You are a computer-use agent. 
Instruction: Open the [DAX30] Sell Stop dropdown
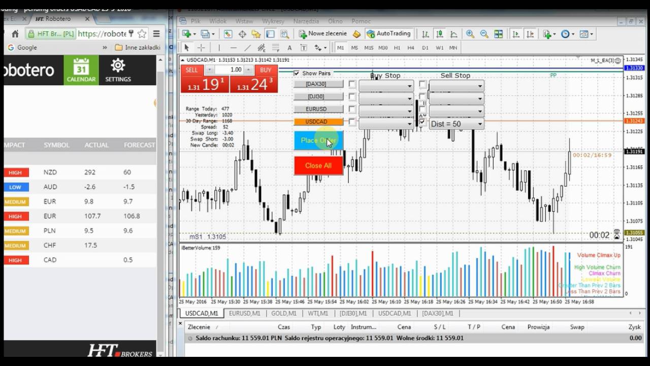tap(456, 86)
